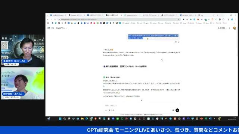Click the heading 新入社員研修 speech script
The width and height of the screenshot is (239, 134).
125,66
